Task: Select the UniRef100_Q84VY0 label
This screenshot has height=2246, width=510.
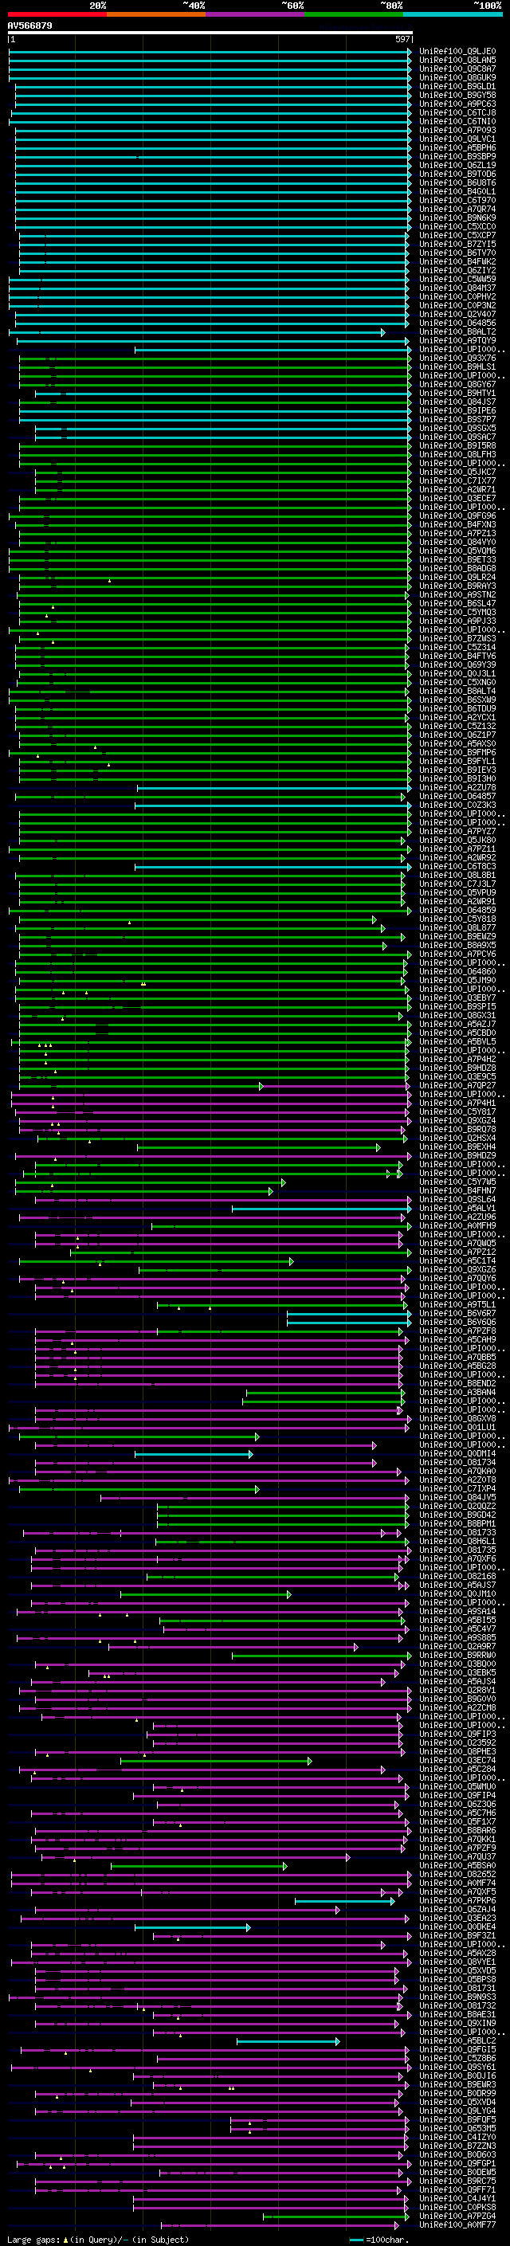Action: click(x=457, y=542)
